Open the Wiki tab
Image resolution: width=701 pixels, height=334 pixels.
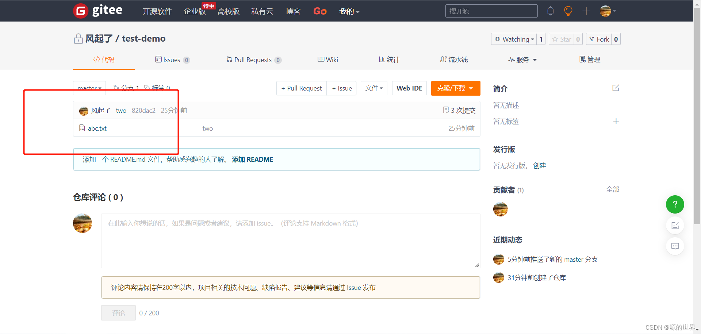pyautogui.click(x=328, y=59)
